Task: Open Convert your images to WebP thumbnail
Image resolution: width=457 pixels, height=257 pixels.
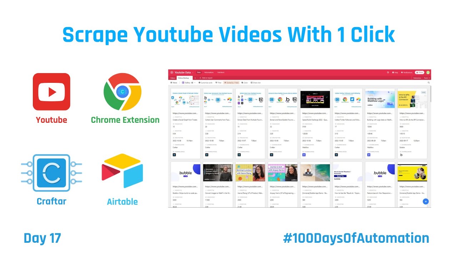Action: pyautogui.click(x=218, y=173)
